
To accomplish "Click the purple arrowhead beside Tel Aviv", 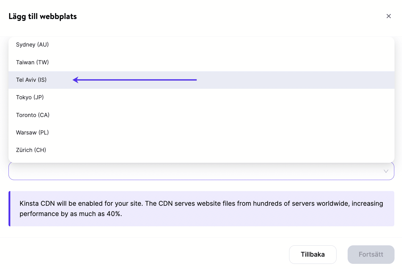I will [x=76, y=80].
